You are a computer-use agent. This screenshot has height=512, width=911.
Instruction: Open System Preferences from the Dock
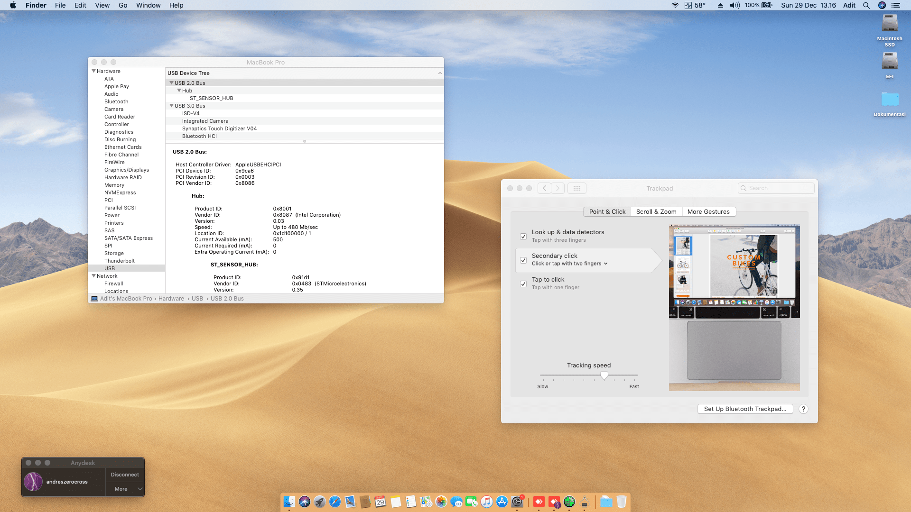coord(517,502)
